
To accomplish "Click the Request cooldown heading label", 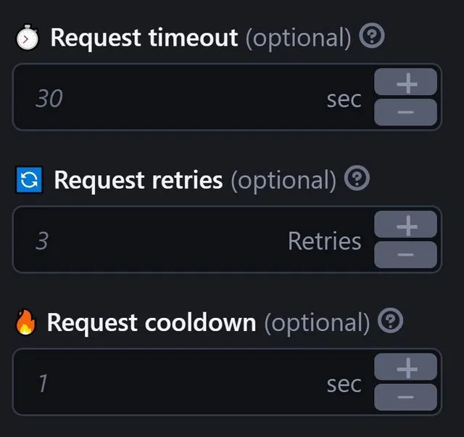I will (152, 322).
